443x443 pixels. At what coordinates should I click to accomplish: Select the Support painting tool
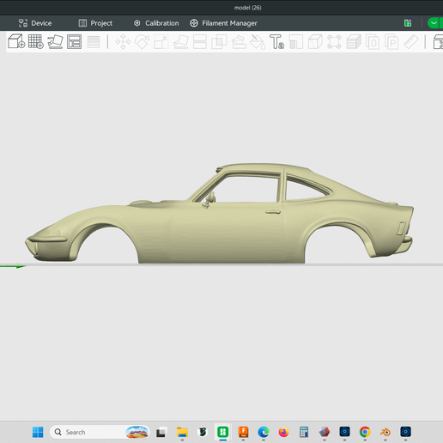[239, 42]
